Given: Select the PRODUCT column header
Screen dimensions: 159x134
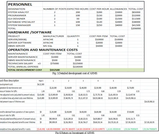Looking at the screenshot, I should [x=14, y=36].
